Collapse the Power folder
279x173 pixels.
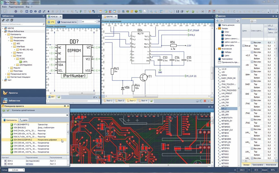[x=12, y=56]
